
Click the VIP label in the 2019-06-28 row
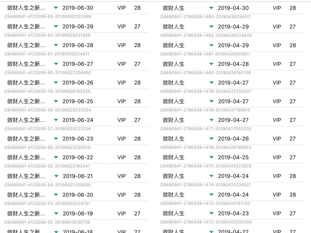pyautogui.click(x=122, y=45)
